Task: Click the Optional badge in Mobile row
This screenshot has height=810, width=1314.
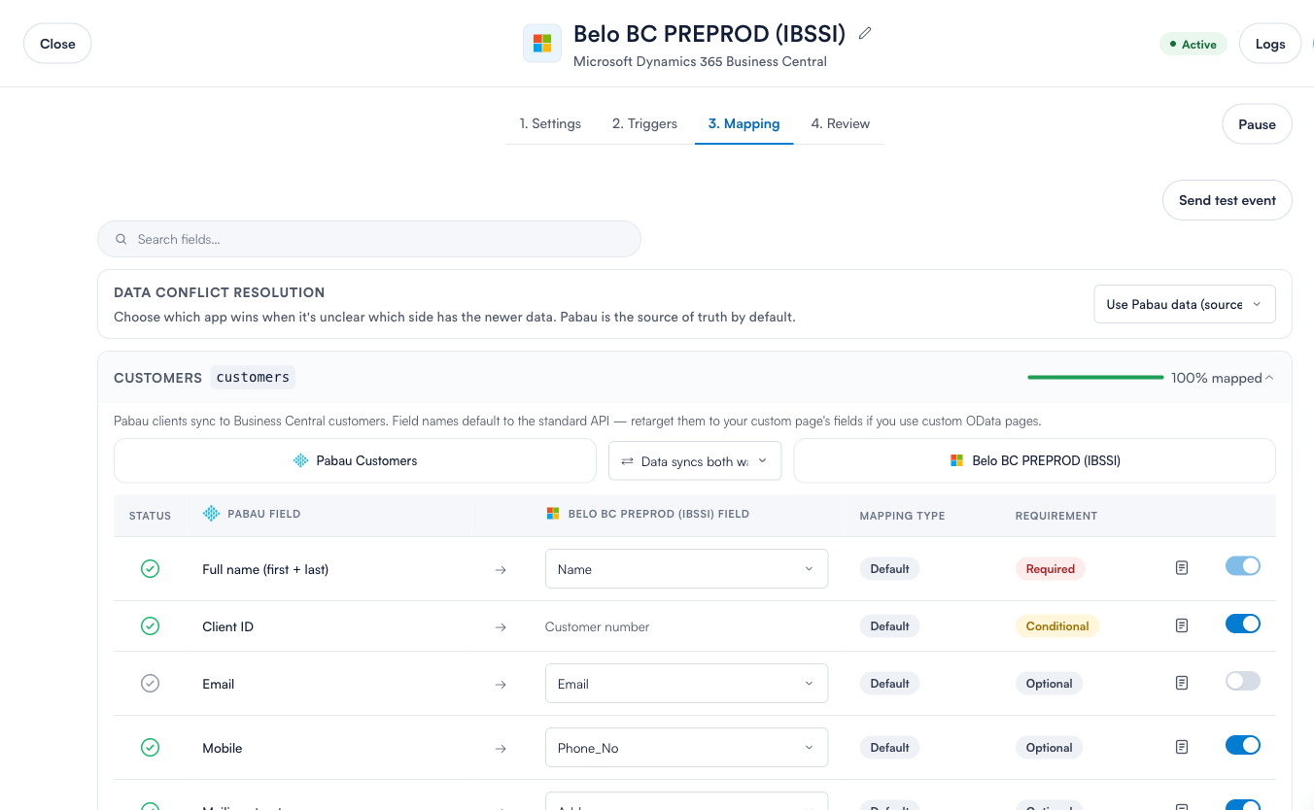Action: point(1050,748)
